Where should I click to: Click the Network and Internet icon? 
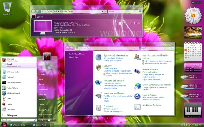tap(98, 82)
